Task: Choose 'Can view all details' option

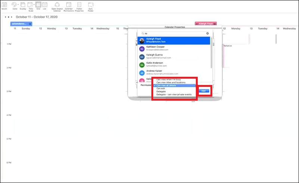Action: [x=174, y=85]
